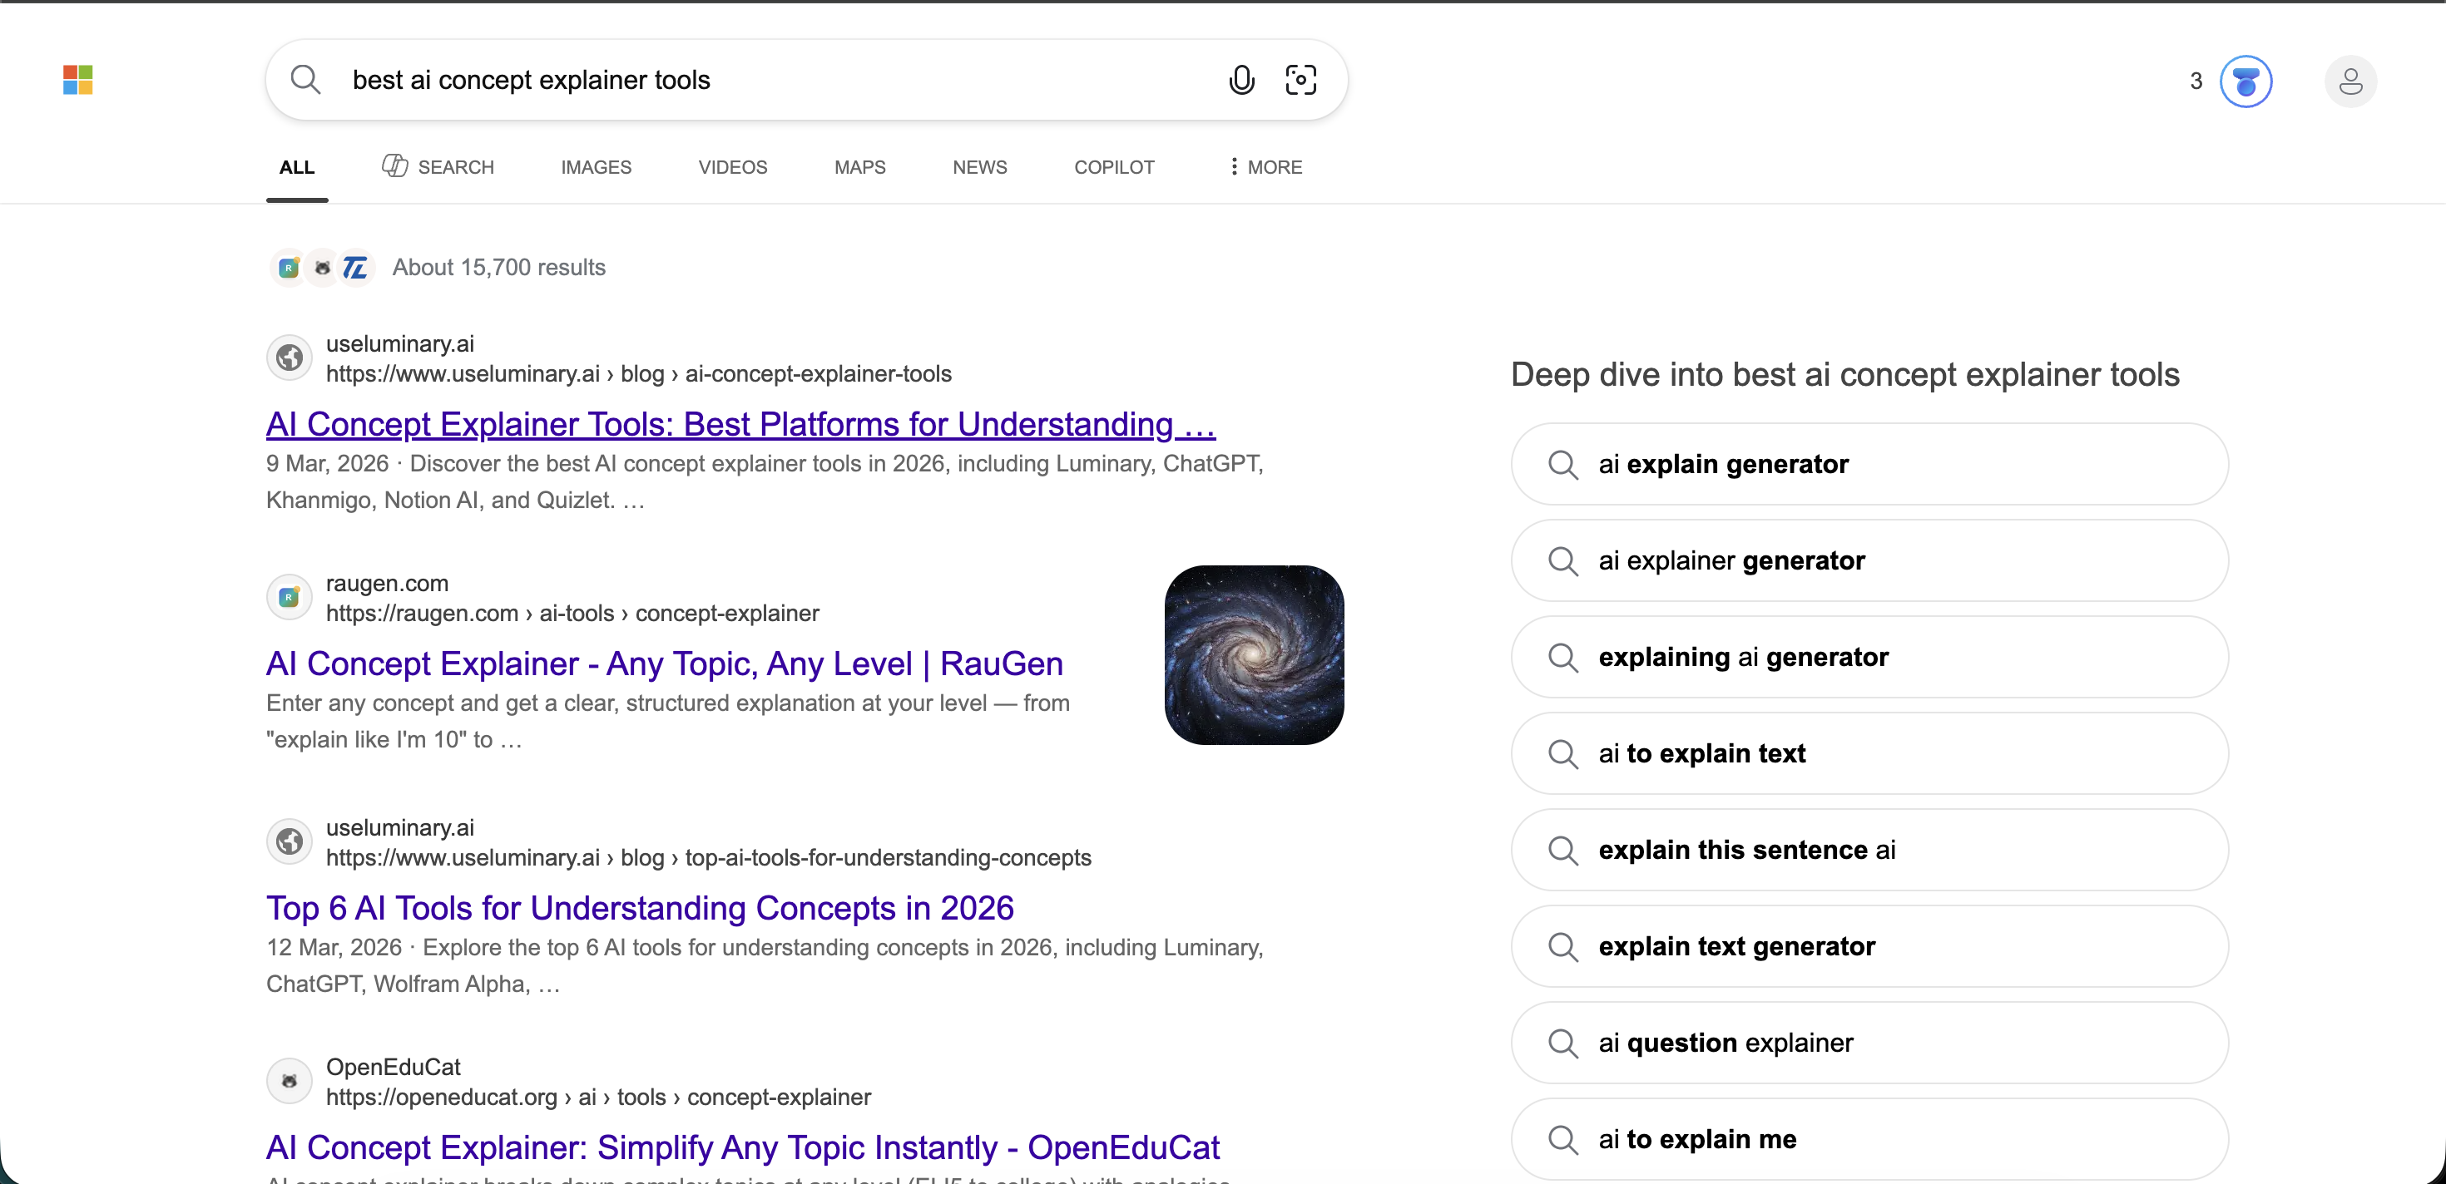2446x1184 pixels.
Task: Switch to the VIDEOS tab
Action: [x=732, y=167]
